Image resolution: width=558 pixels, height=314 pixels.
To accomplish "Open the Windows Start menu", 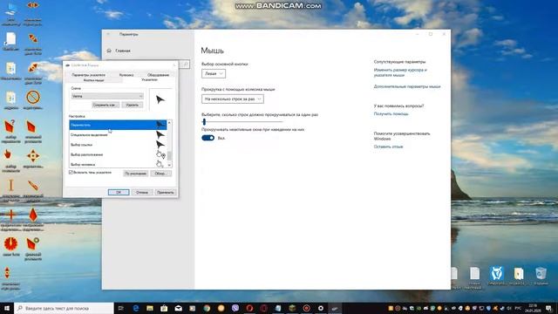I will click(x=7, y=308).
